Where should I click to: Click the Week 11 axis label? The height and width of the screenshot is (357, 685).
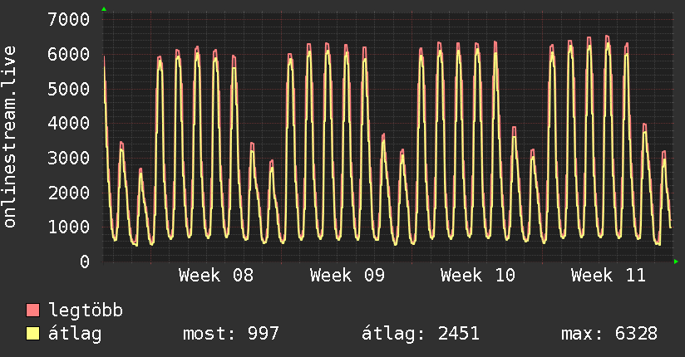pyautogui.click(x=609, y=276)
